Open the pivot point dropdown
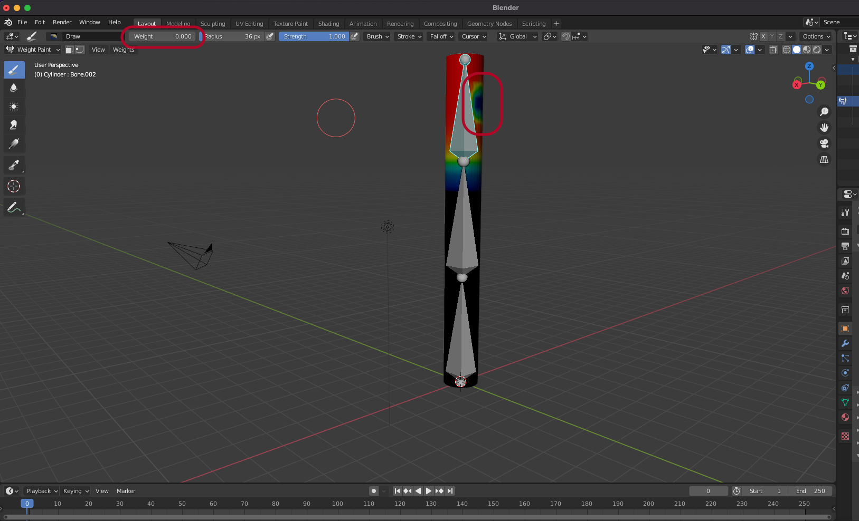859x521 pixels. (x=550, y=36)
